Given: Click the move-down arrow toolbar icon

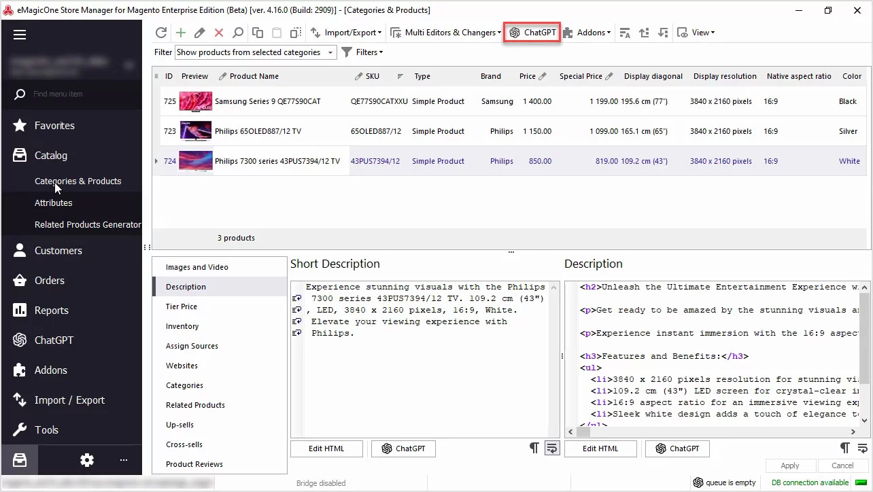Looking at the screenshot, I should 663,33.
